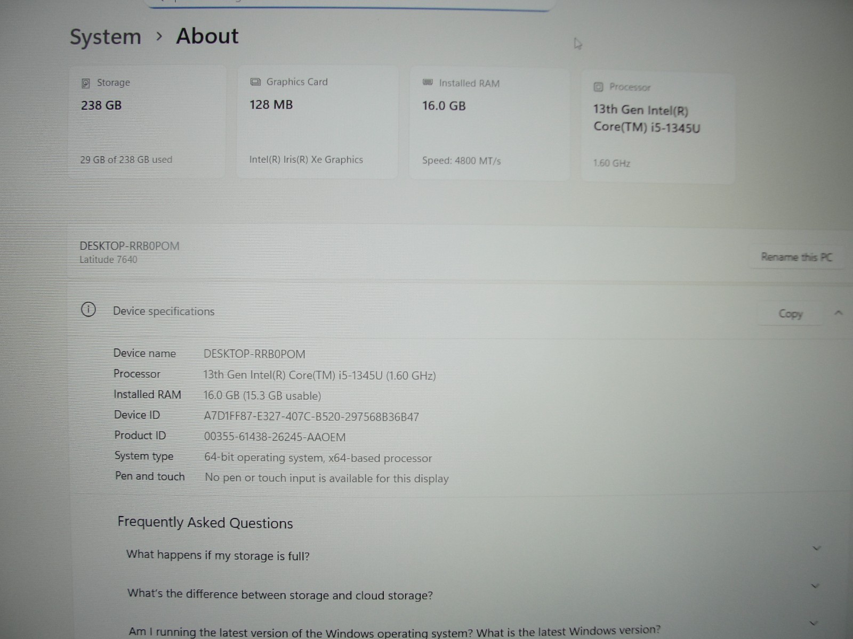The height and width of the screenshot is (639, 853).
Task: Select the Device ID value A7D1FF87
Action: point(311,416)
